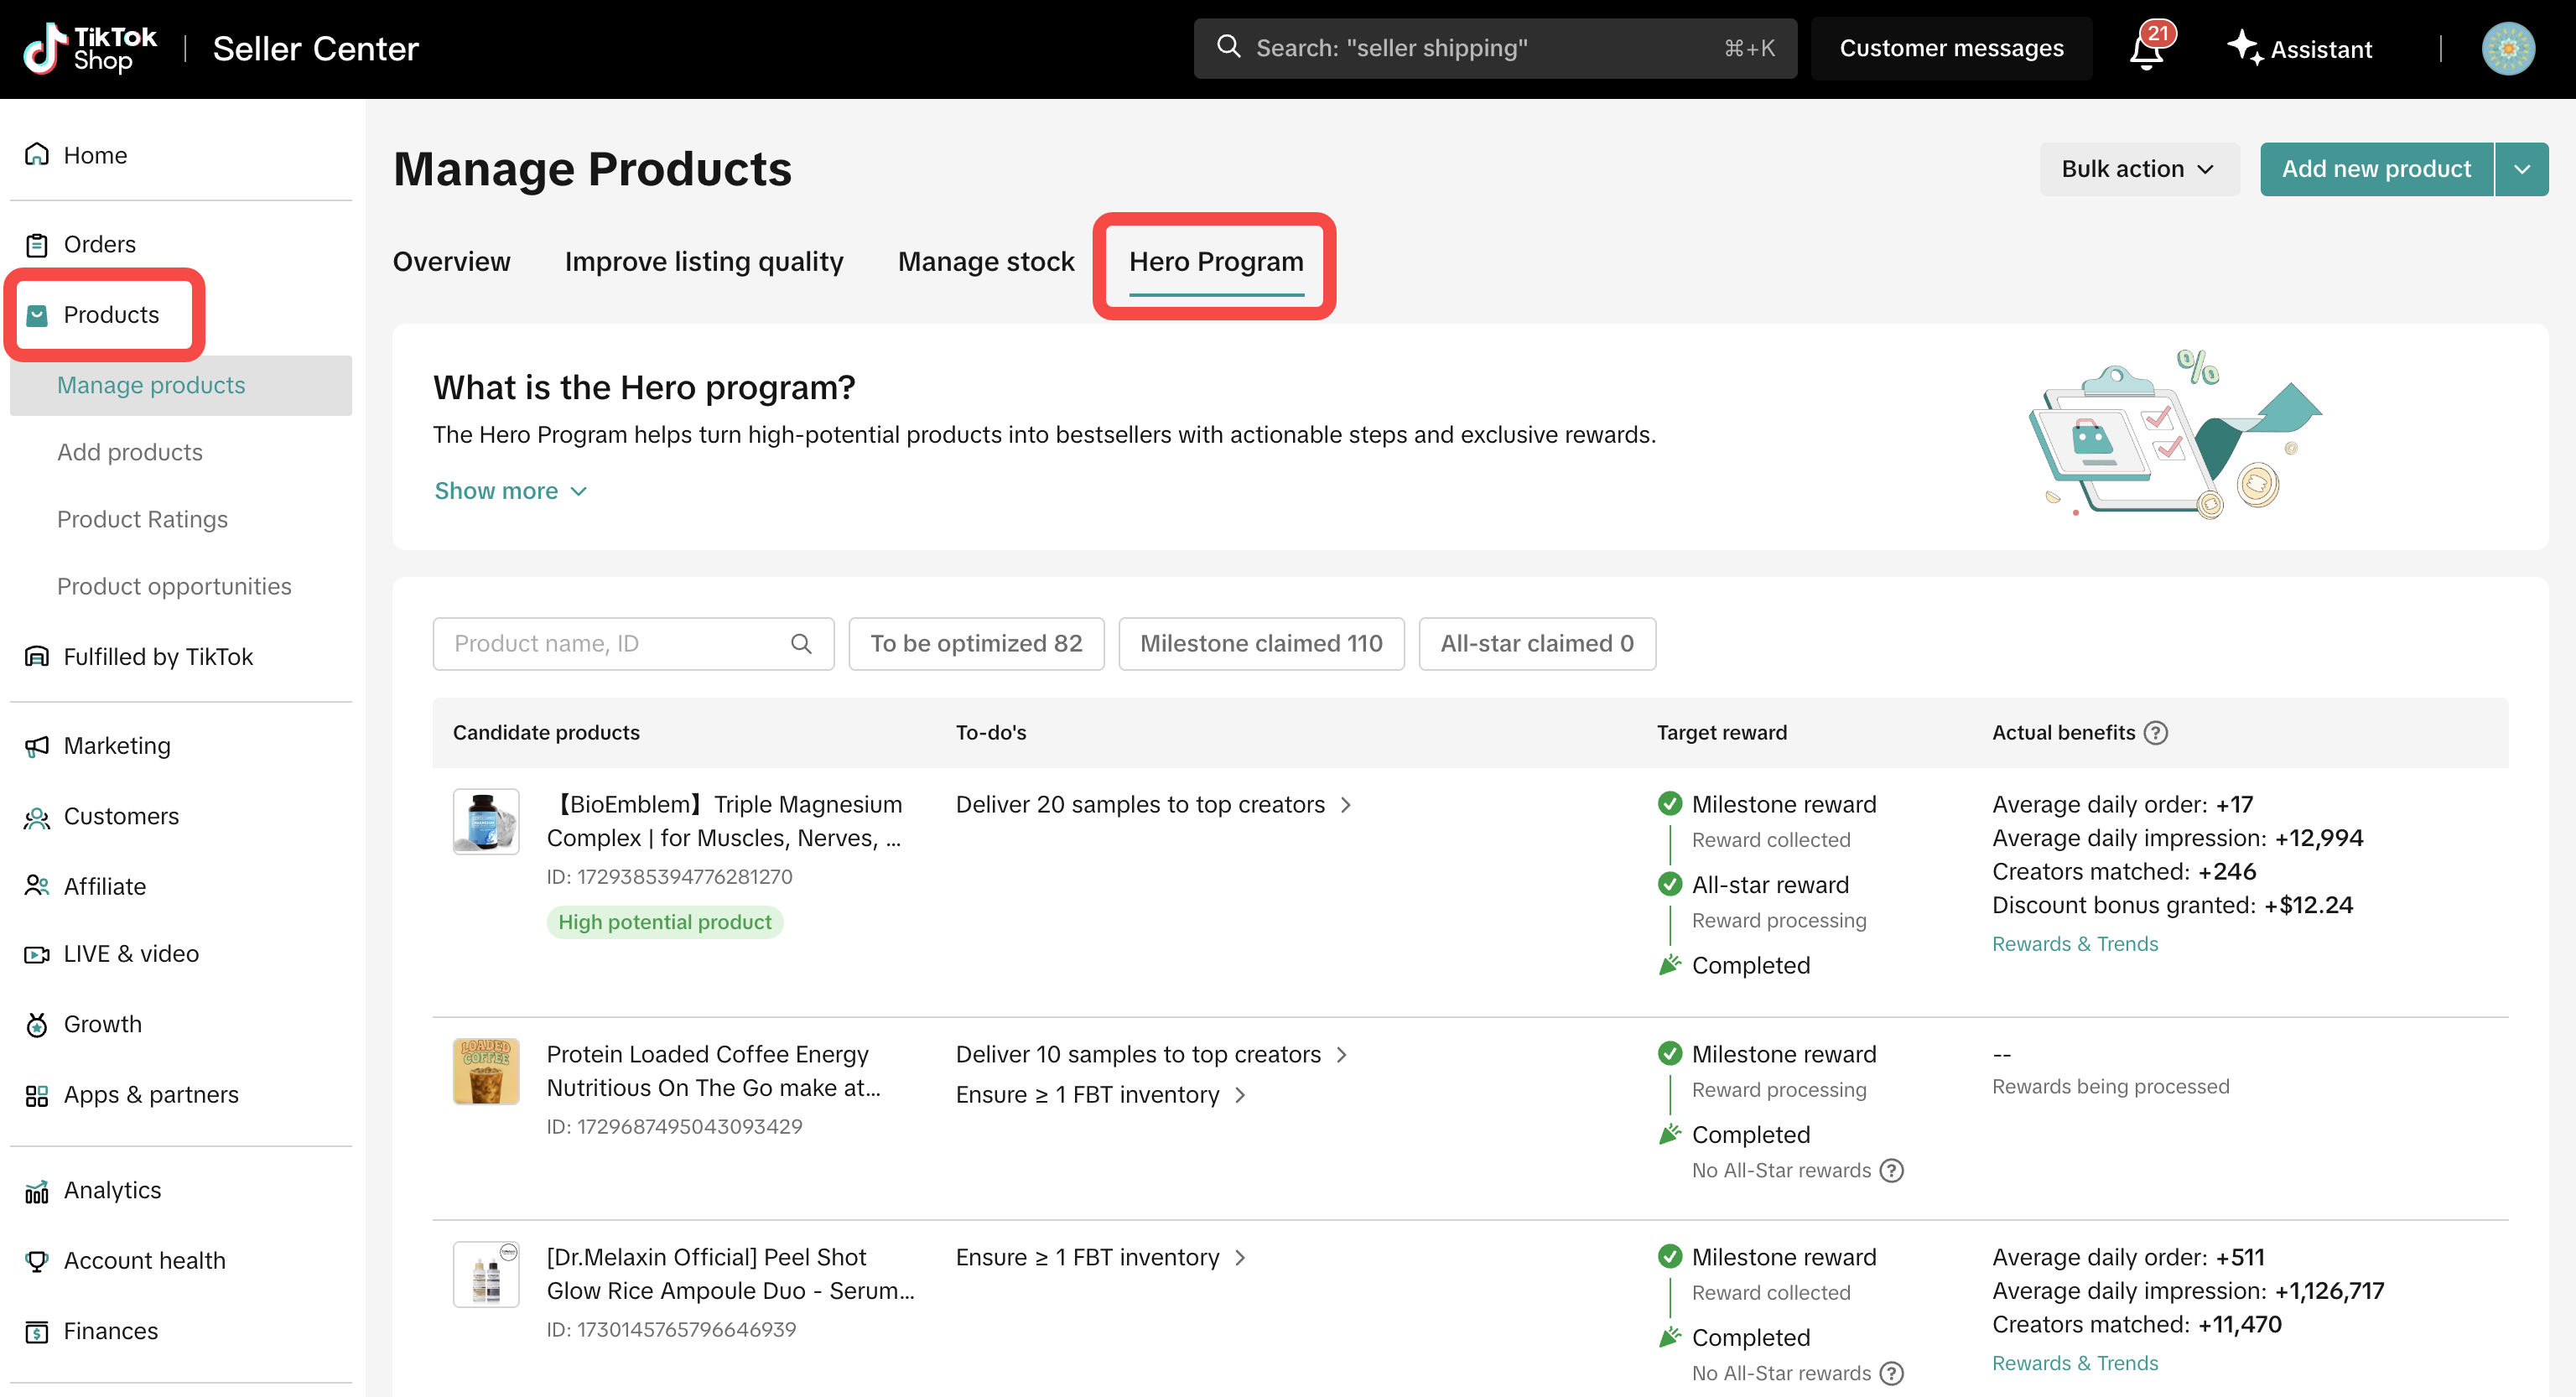
Task: Open Analytics from the sidebar
Action: (111, 1190)
